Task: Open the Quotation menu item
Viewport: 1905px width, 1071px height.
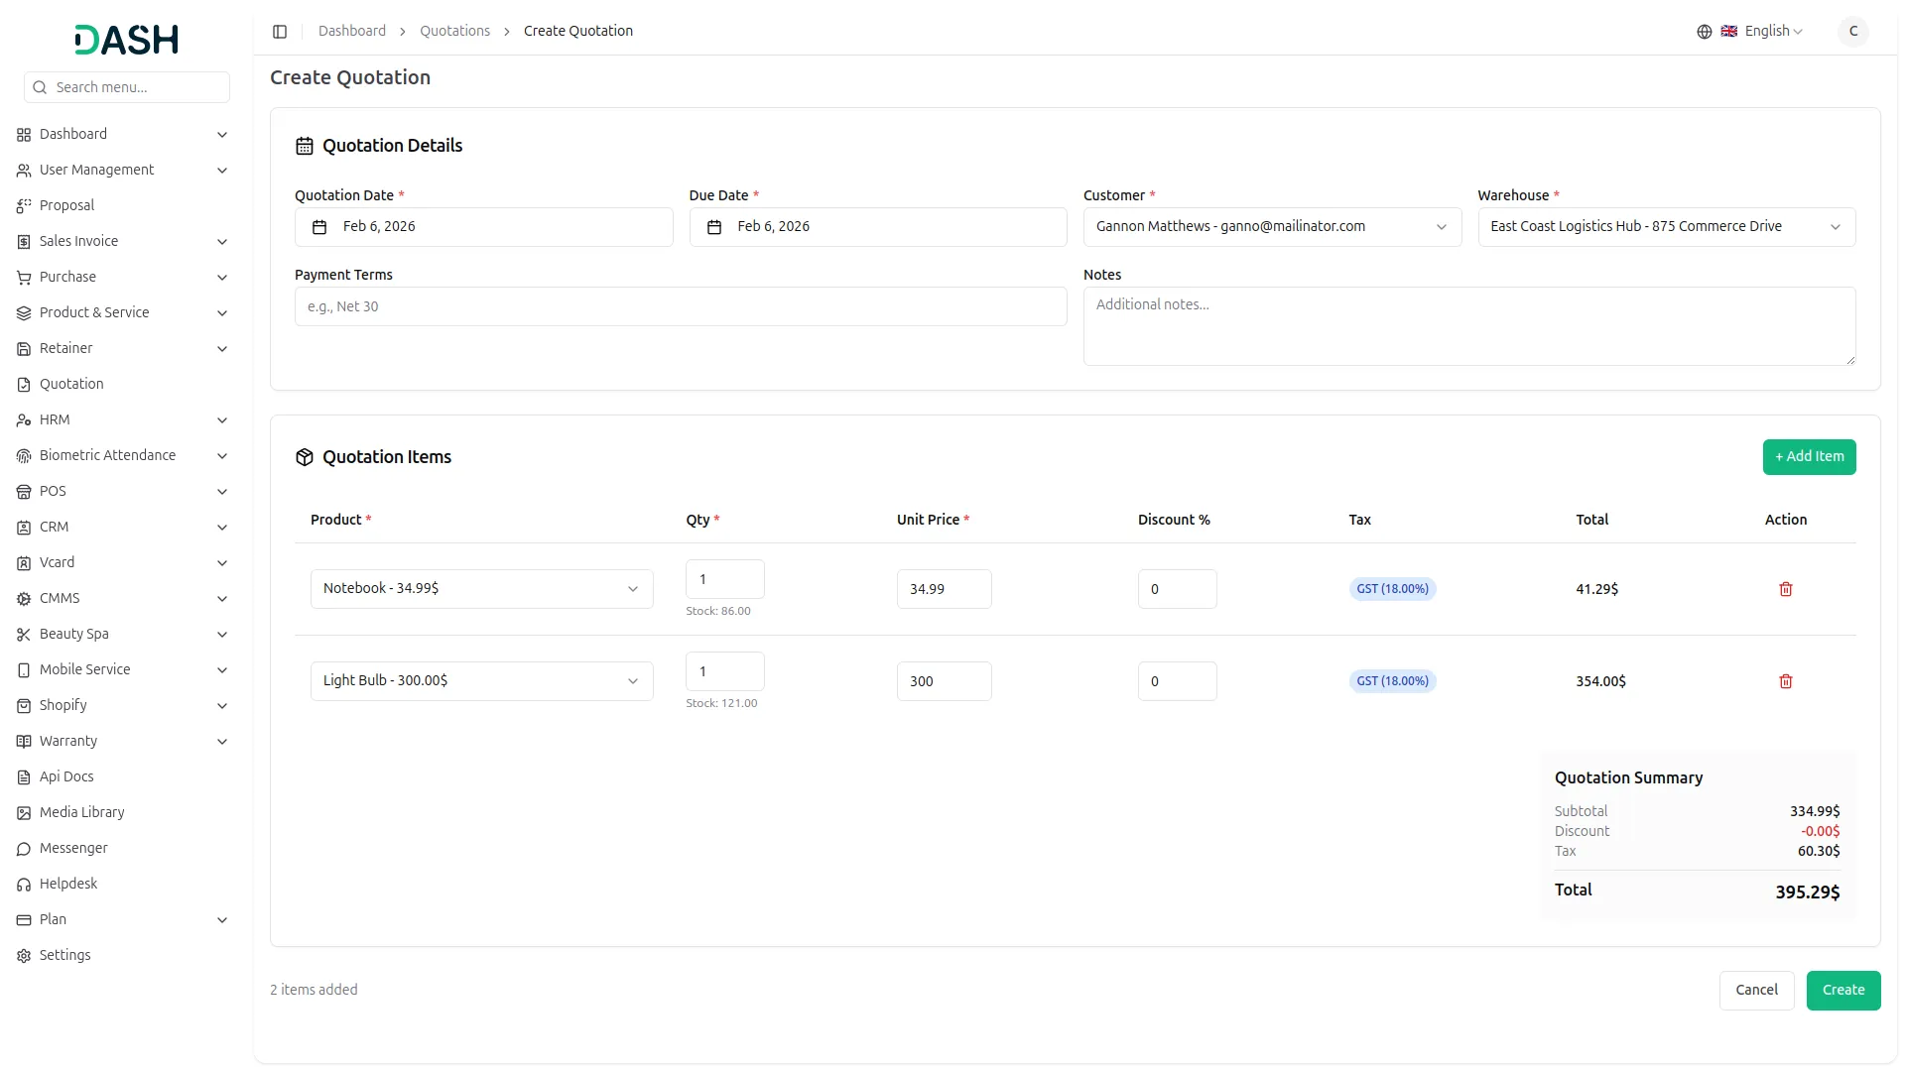Action: coord(71,384)
